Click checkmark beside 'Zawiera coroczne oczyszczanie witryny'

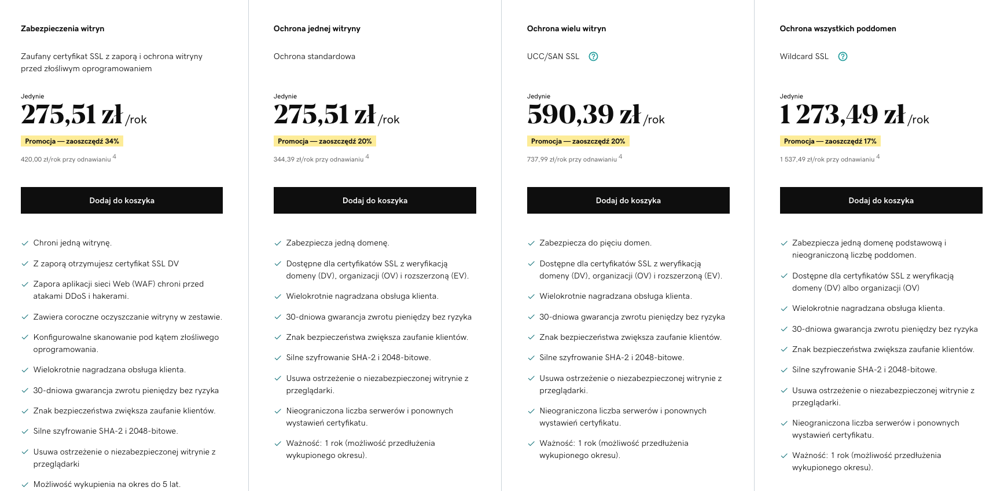[x=25, y=317]
